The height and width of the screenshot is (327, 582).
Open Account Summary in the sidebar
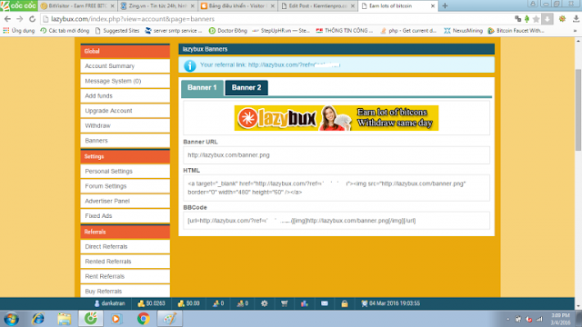pos(125,66)
